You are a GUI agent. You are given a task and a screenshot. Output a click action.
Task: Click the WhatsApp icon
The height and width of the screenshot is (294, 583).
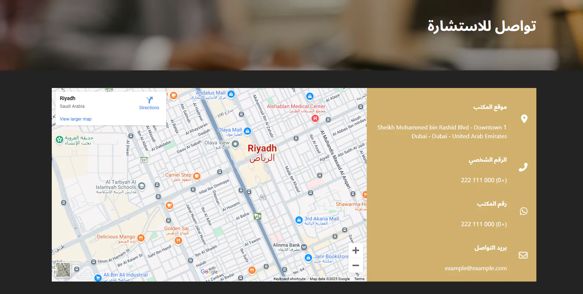[524, 211]
